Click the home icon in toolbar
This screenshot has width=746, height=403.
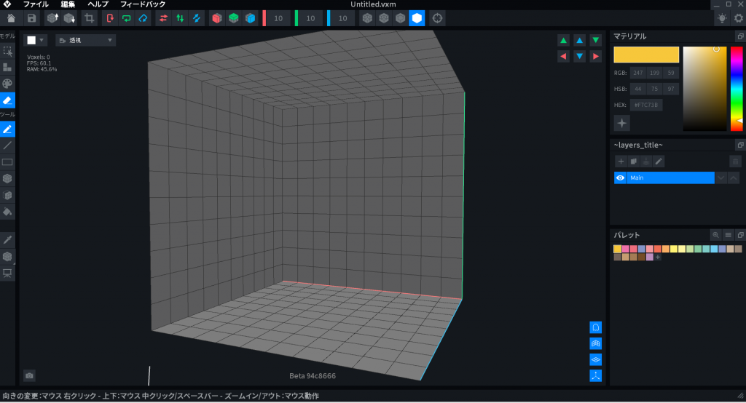(12, 18)
